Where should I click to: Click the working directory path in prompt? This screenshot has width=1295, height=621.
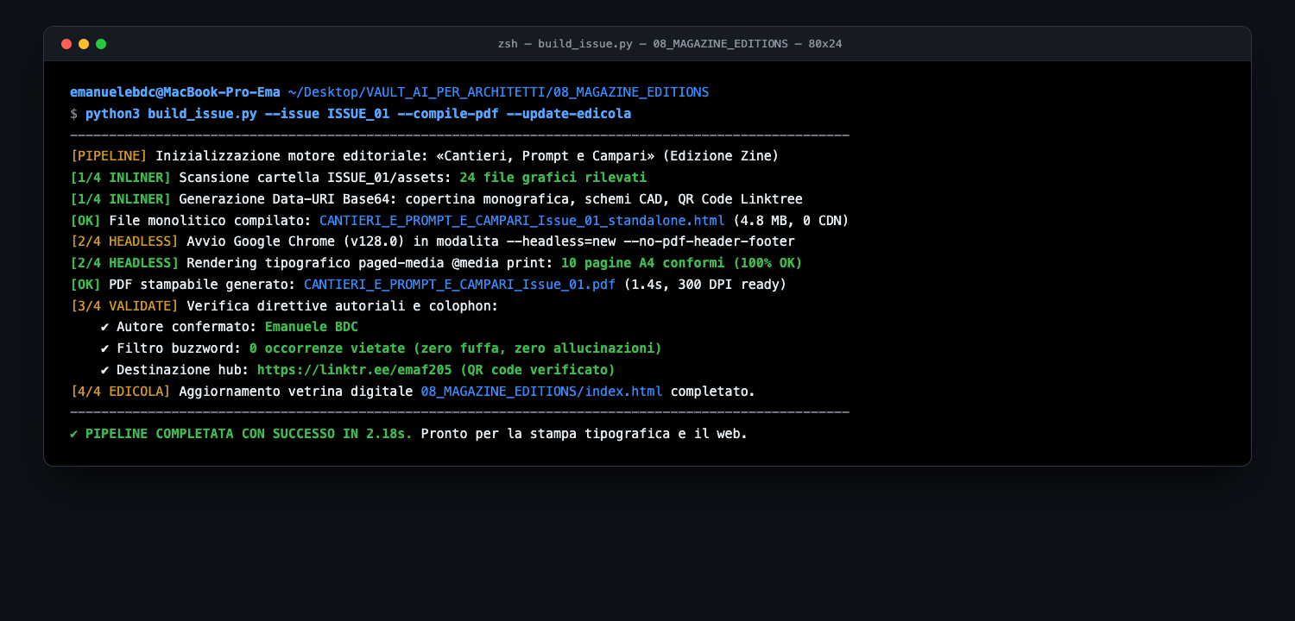[498, 92]
